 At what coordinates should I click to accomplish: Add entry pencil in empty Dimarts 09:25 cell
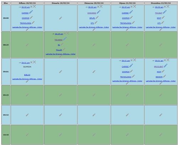click(61, 95)
